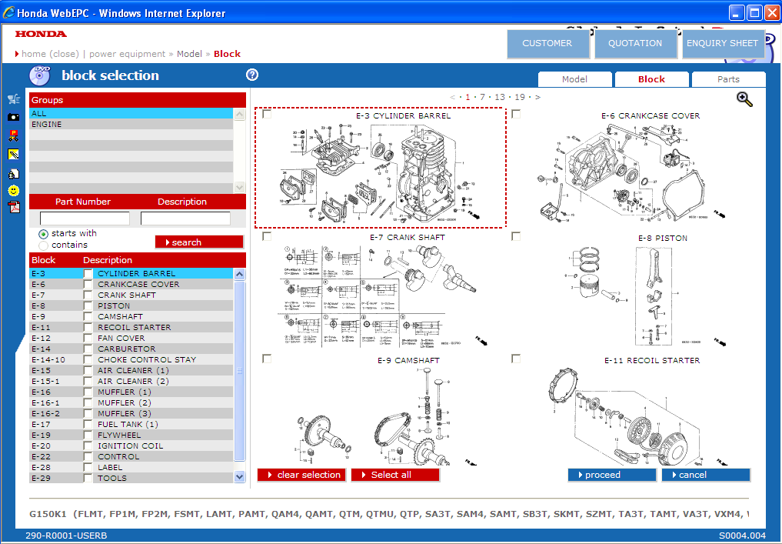Go to page 13 in pagination
This screenshot has height=544, width=782.
[500, 97]
